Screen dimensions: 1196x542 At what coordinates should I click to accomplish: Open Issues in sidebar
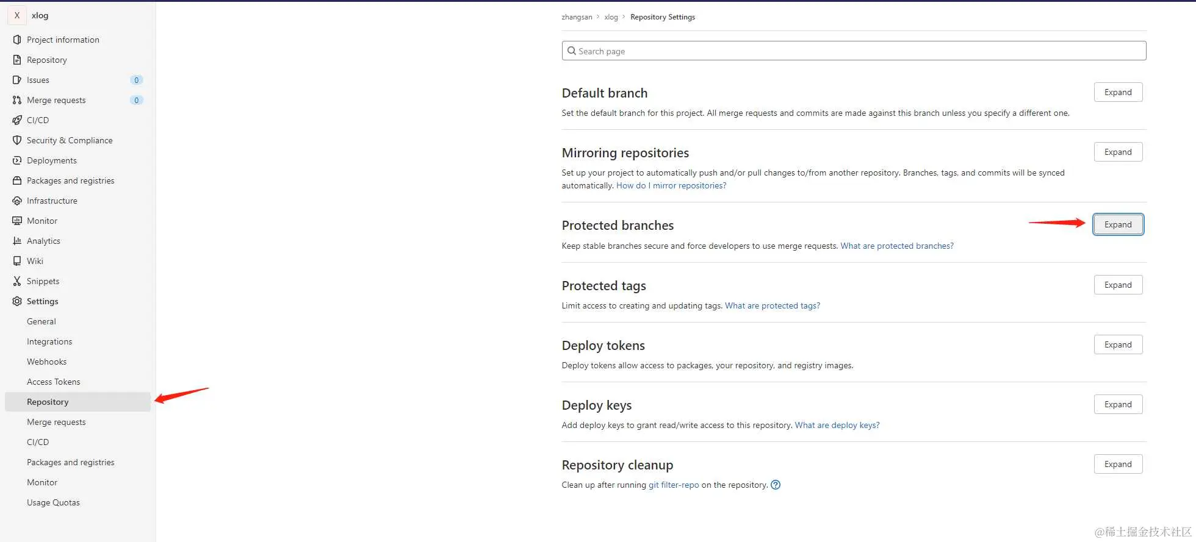click(77, 80)
